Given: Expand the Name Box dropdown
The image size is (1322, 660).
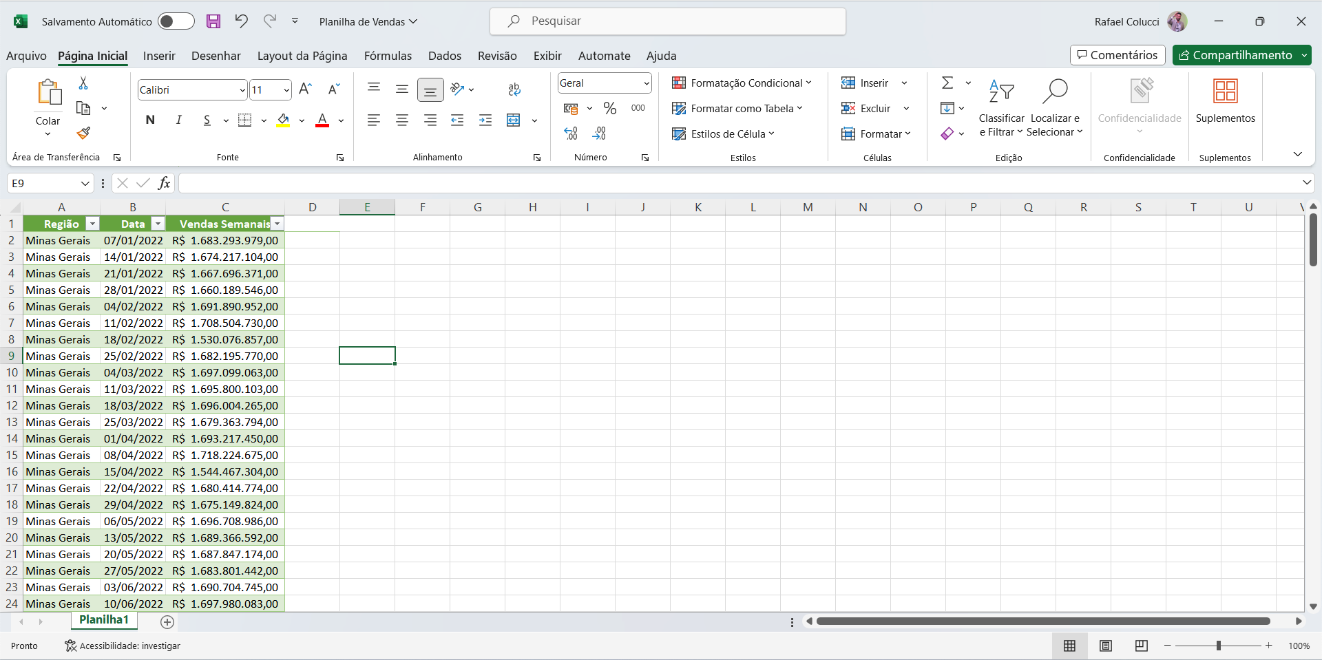Looking at the screenshot, I should coord(85,183).
